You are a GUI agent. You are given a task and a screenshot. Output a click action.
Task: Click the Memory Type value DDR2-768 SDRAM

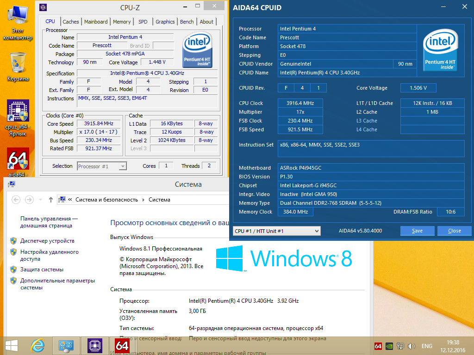tap(371, 203)
